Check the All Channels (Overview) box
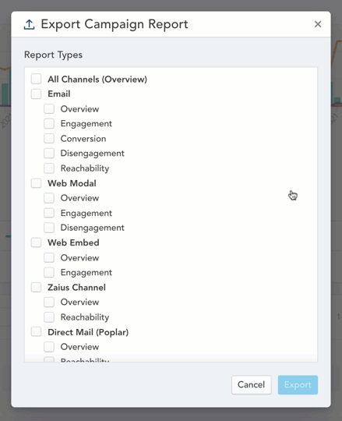 coord(36,79)
